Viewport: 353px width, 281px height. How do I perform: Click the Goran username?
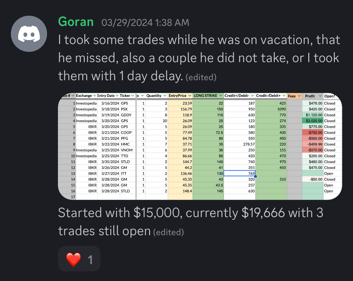[x=75, y=22]
